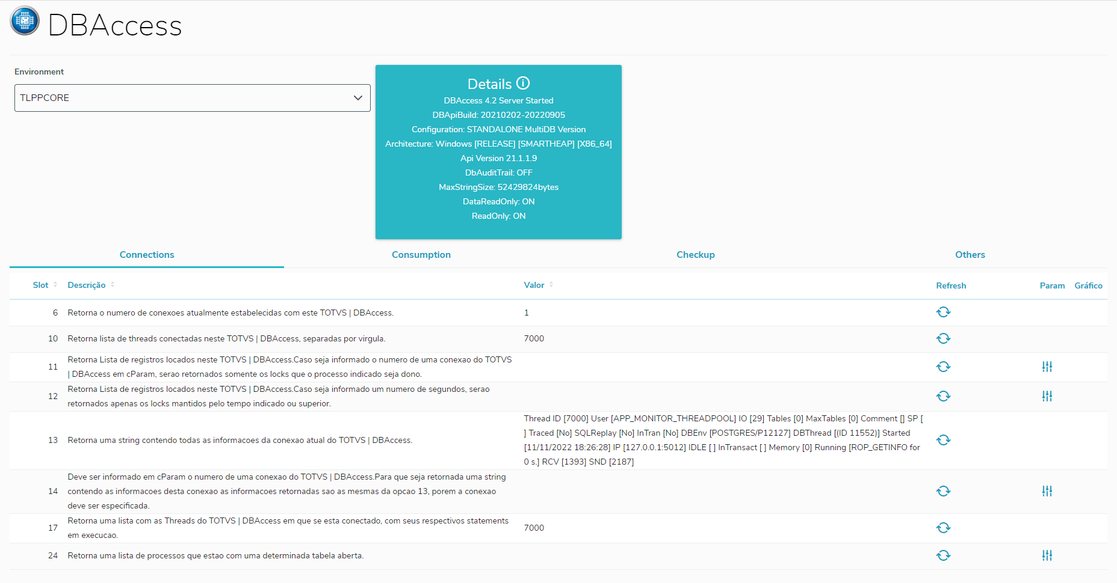
Task: Click the Descrição column header
Action: [x=87, y=285]
